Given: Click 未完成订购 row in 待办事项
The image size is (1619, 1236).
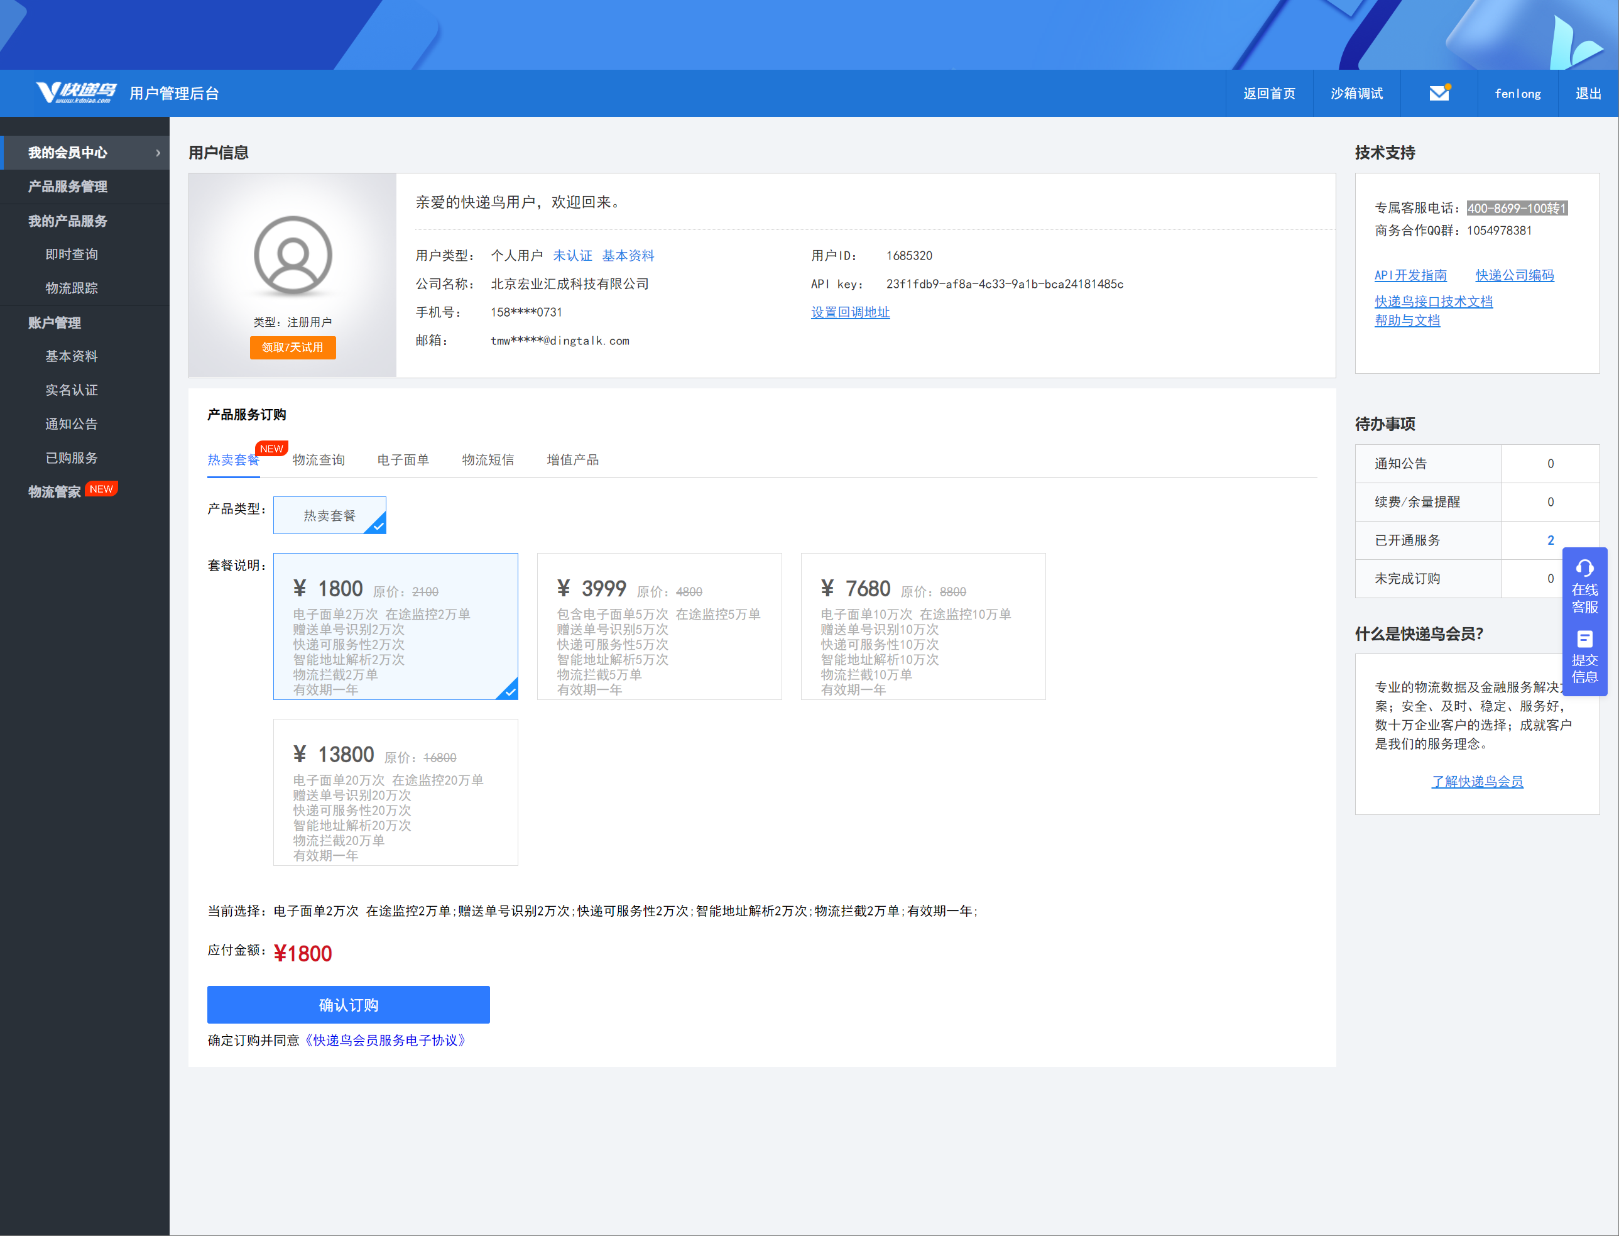Looking at the screenshot, I should pyautogui.click(x=1477, y=578).
